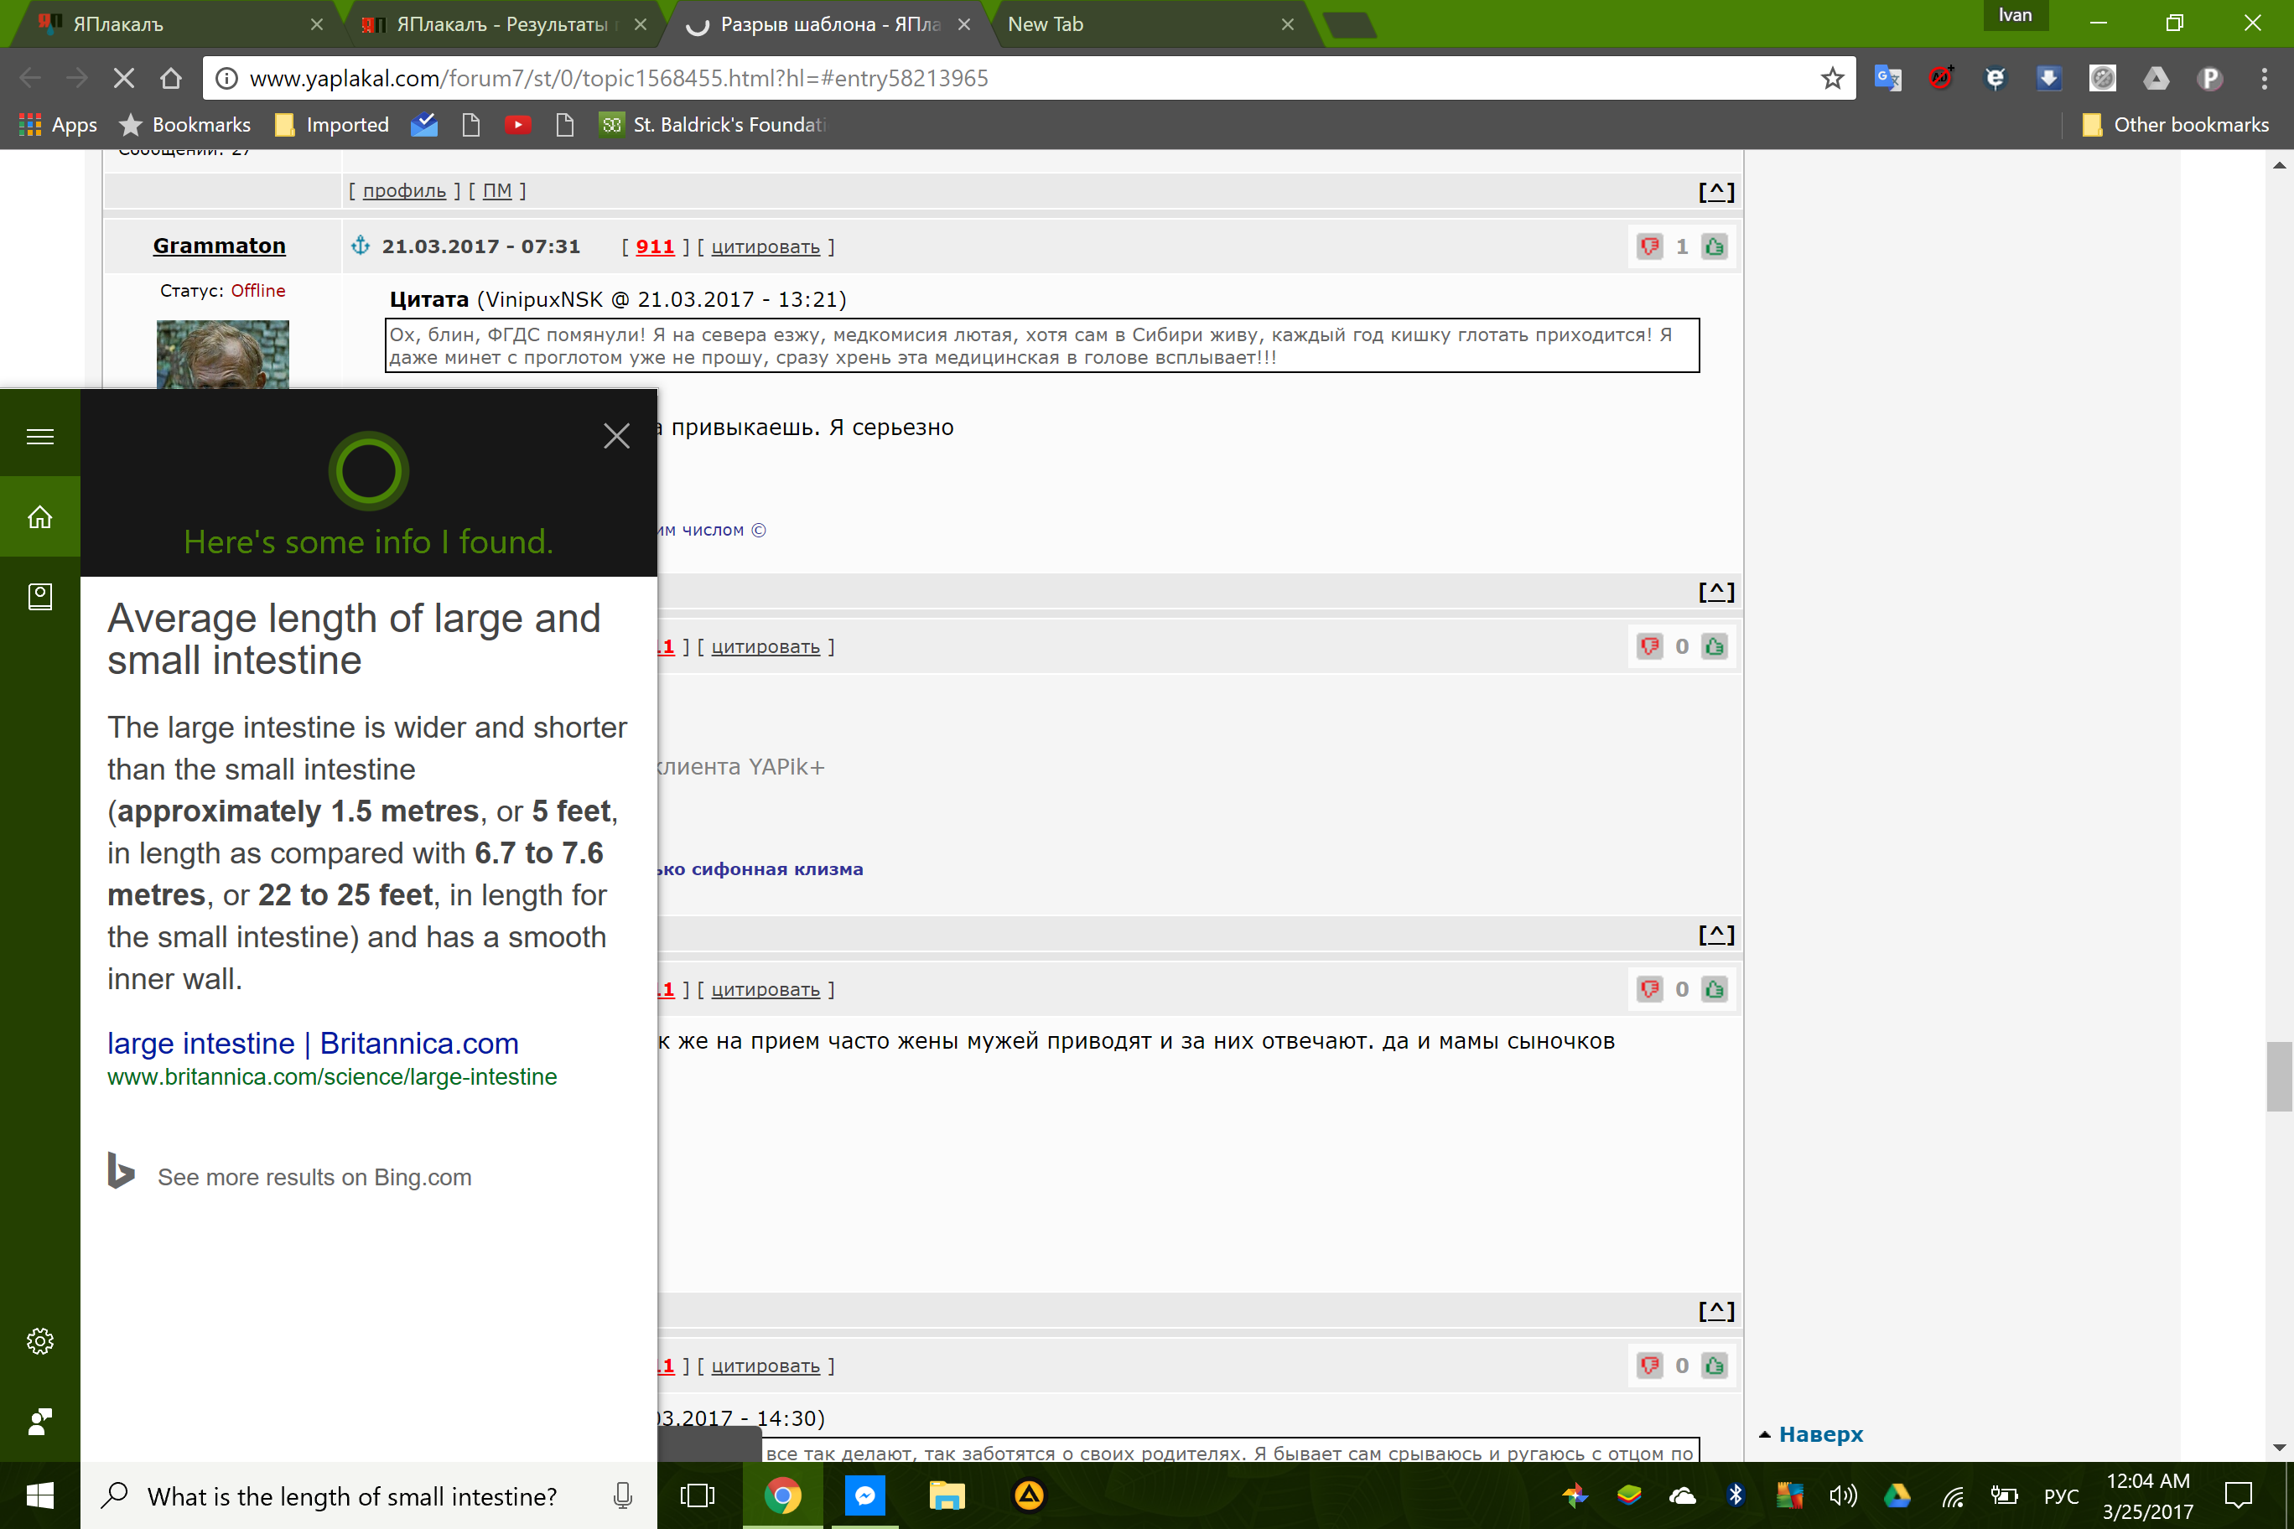Open download extension icon
Image resolution: width=2294 pixels, height=1529 pixels.
pyautogui.click(x=2048, y=78)
